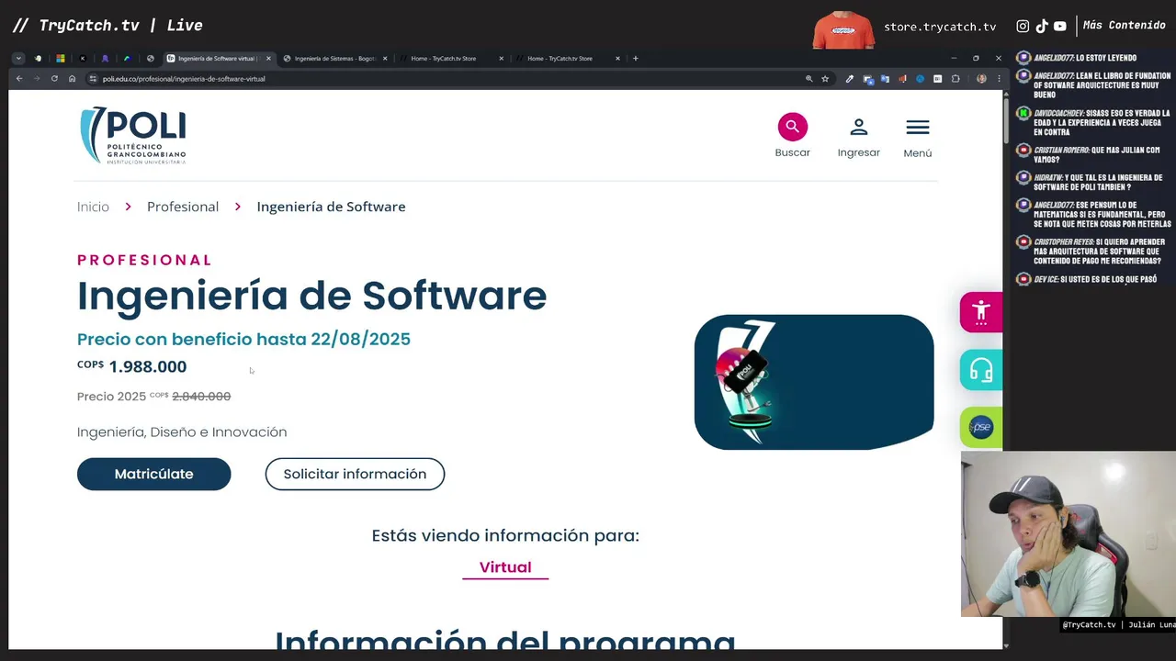Click the store.trycatch.tv text
This screenshot has height=661, width=1176.
pyautogui.click(x=940, y=27)
